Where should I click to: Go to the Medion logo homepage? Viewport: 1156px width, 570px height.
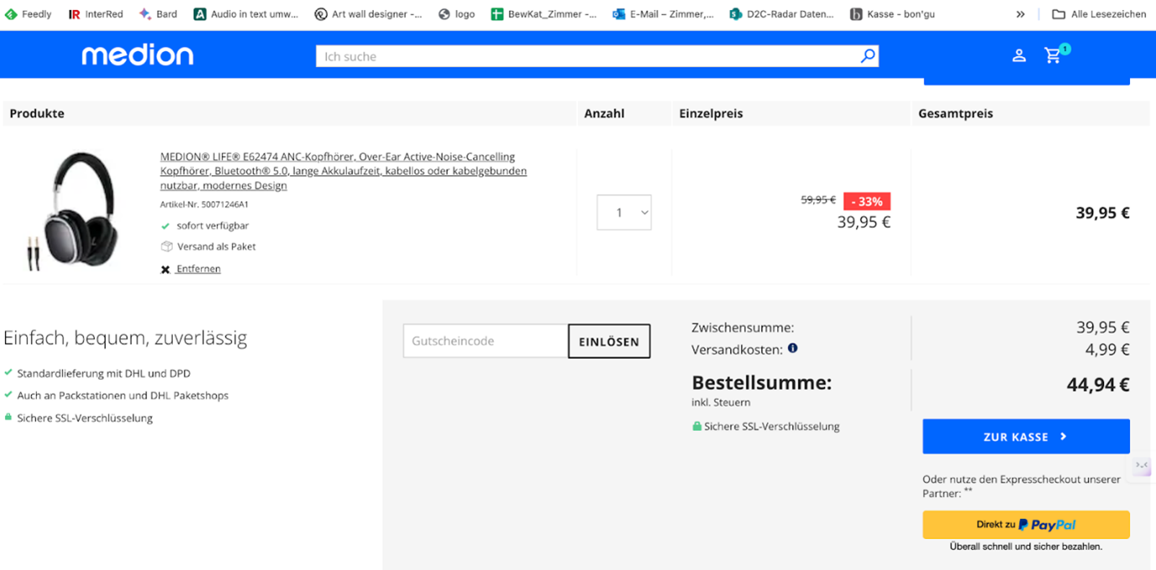click(x=137, y=55)
